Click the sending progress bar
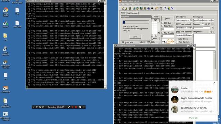Image resolution: width=221 pixels, height=124 pixels. click(x=136, y=22)
